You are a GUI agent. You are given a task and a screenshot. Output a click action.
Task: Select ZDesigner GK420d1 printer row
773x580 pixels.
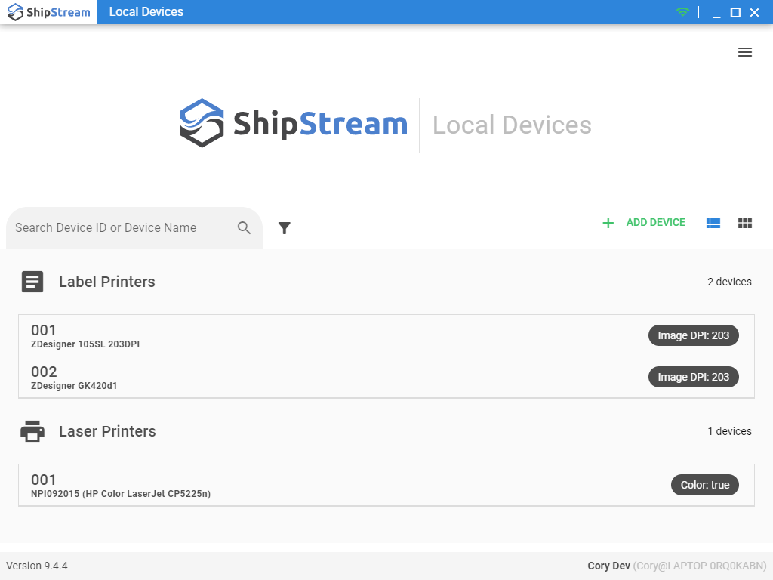point(302,378)
